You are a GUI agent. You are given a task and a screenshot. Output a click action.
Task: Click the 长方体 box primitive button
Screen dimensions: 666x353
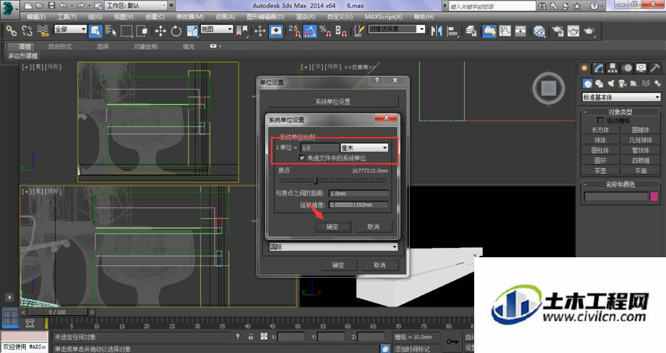600,130
